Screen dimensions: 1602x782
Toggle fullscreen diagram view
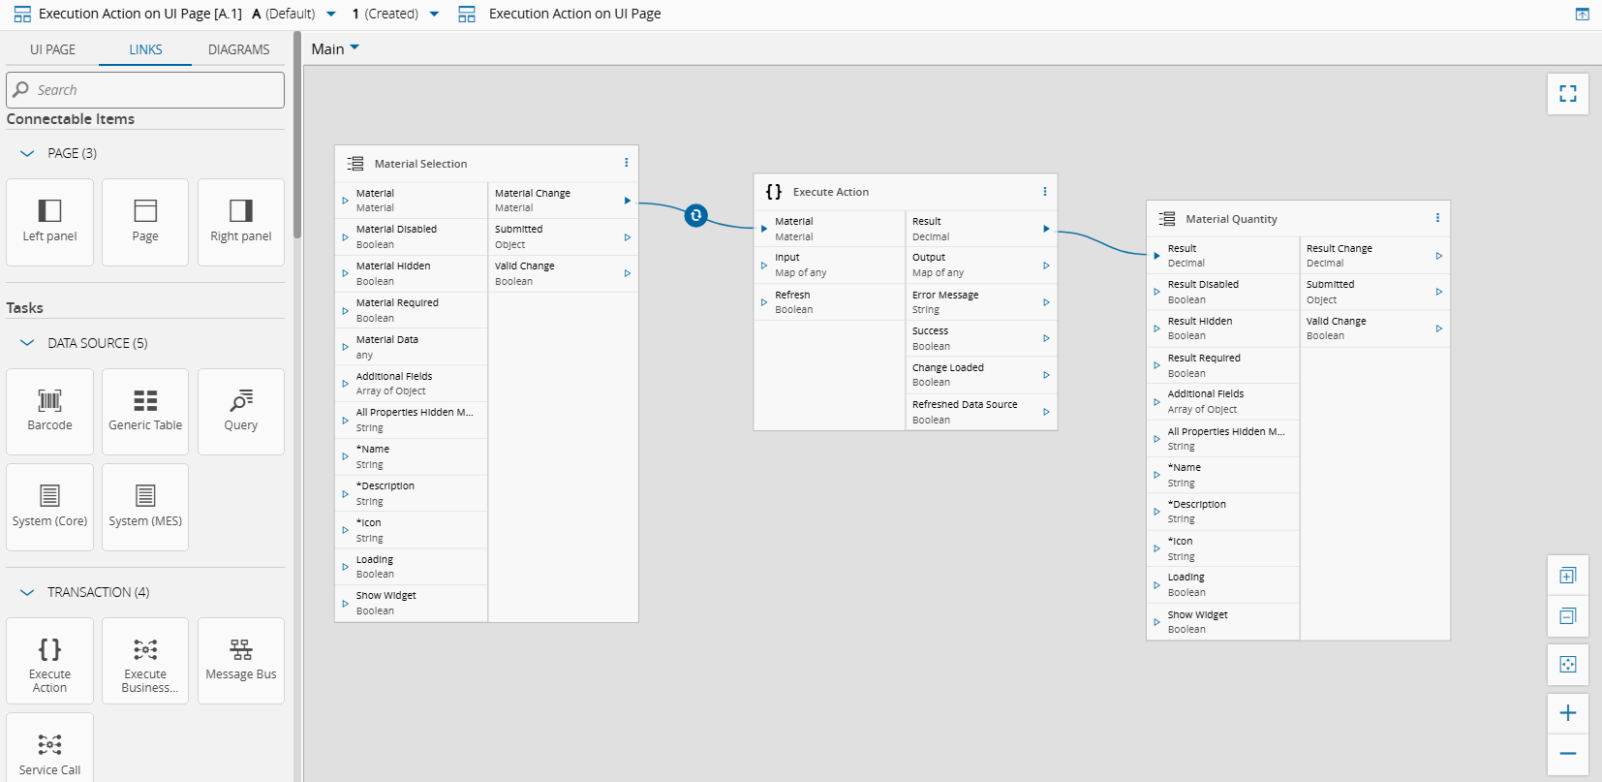coord(1567,94)
